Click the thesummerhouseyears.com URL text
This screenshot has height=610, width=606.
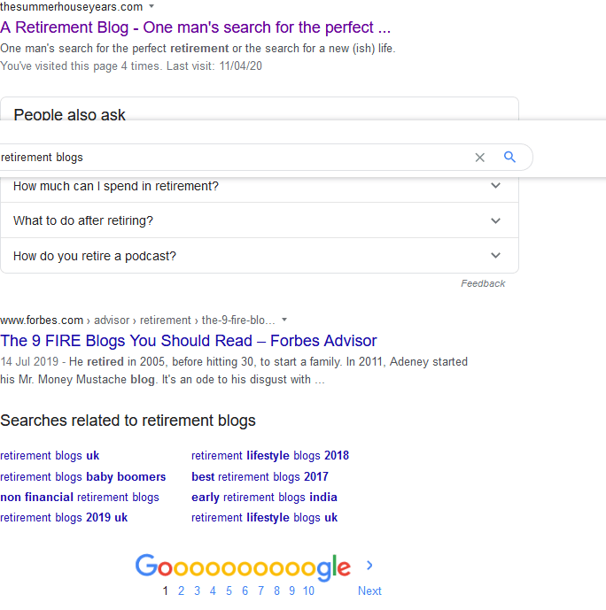[71, 6]
